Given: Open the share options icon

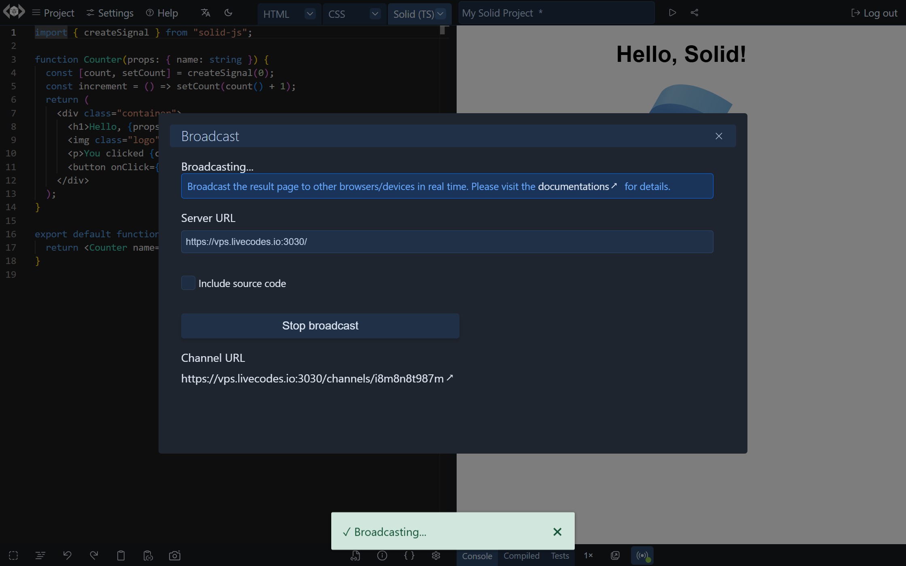Looking at the screenshot, I should [694, 13].
